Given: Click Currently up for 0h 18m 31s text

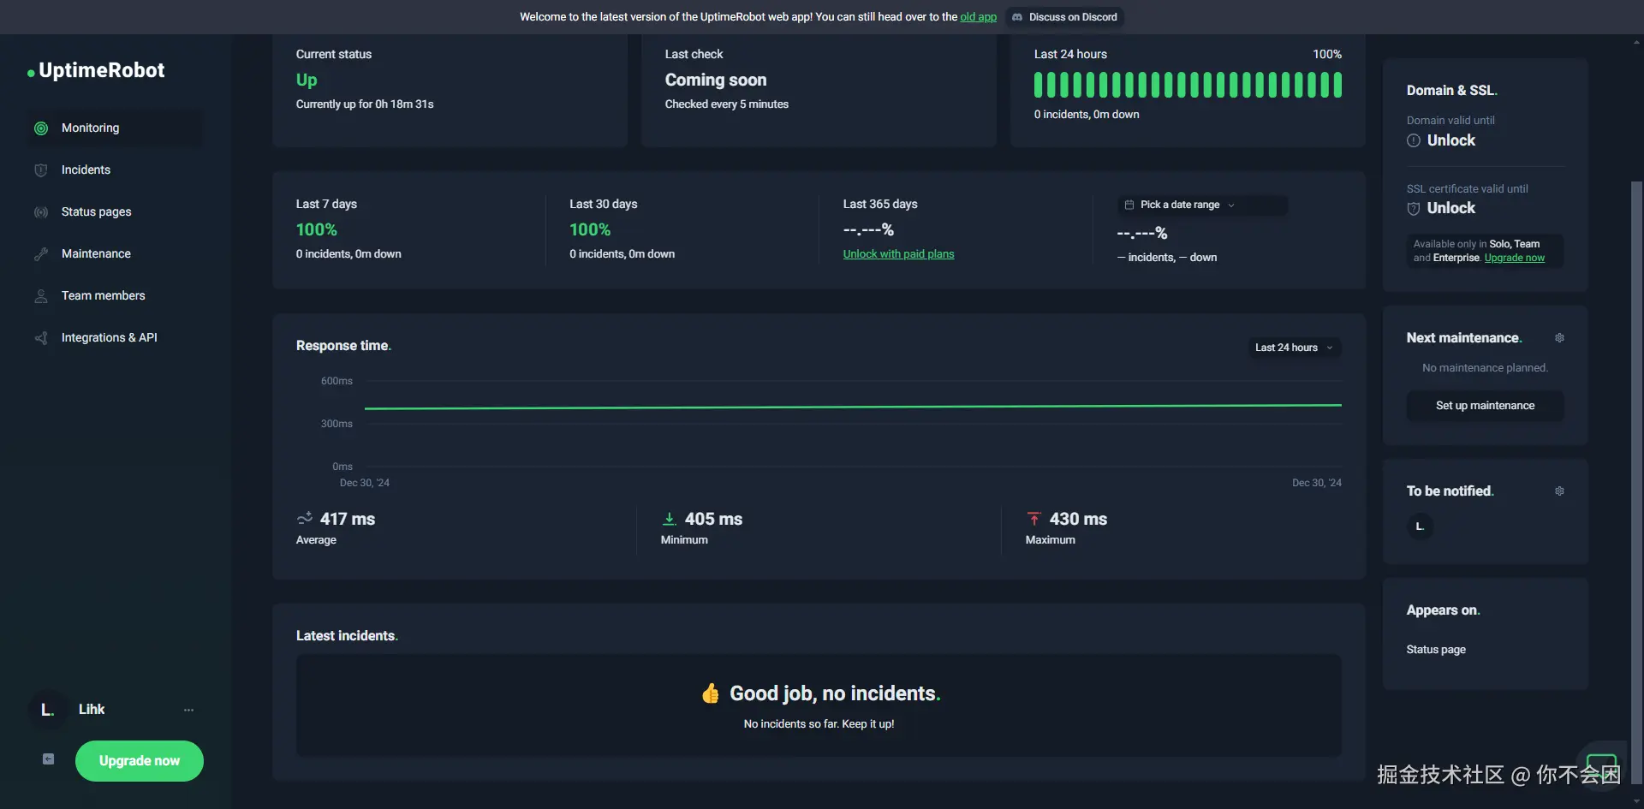Looking at the screenshot, I should click(x=365, y=104).
